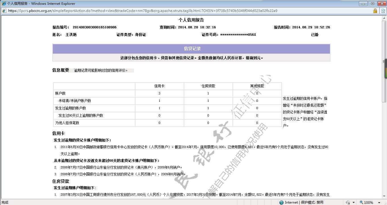Click the 账户数 row label

click(60, 94)
